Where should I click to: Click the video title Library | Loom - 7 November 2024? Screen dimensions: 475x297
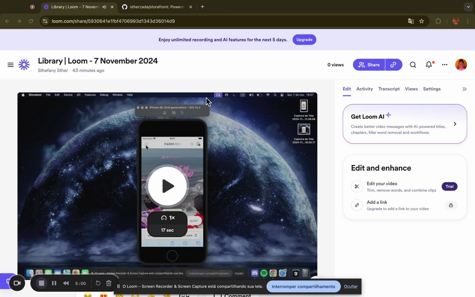pos(98,61)
